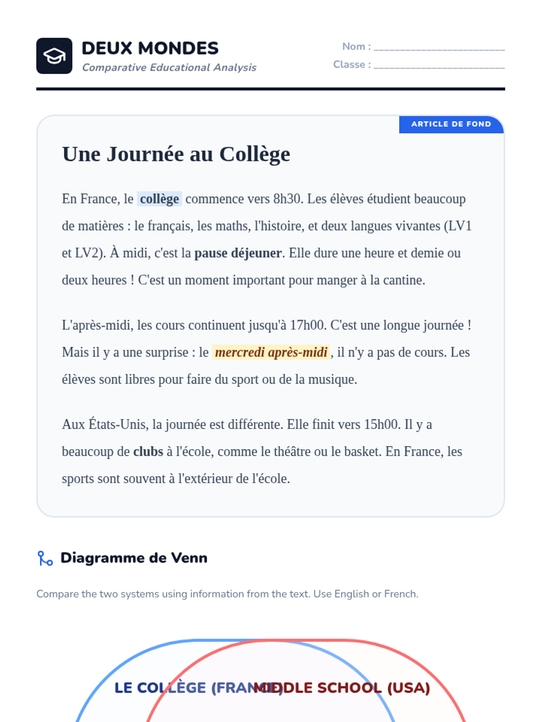541x722 pixels.
Task: Click the paragraph beginning L'après-midi
Action: pyautogui.click(x=267, y=352)
